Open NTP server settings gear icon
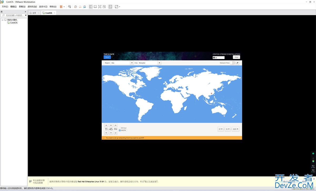316x191 pixels. coord(237,63)
